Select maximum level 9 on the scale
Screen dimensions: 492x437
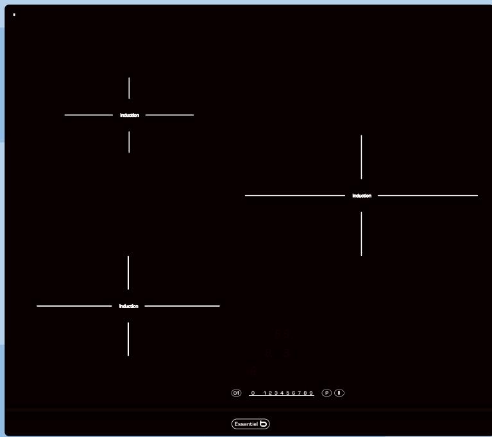point(311,393)
